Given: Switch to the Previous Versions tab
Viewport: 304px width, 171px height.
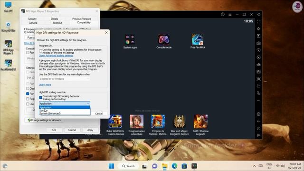Looking at the screenshot, I should (x=82, y=19).
